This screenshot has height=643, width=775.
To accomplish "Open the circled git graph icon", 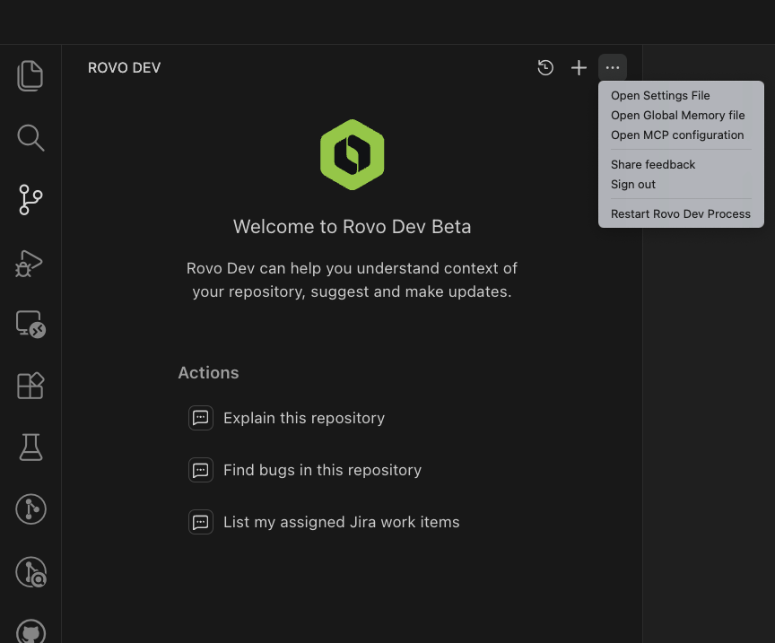I will 30,509.
